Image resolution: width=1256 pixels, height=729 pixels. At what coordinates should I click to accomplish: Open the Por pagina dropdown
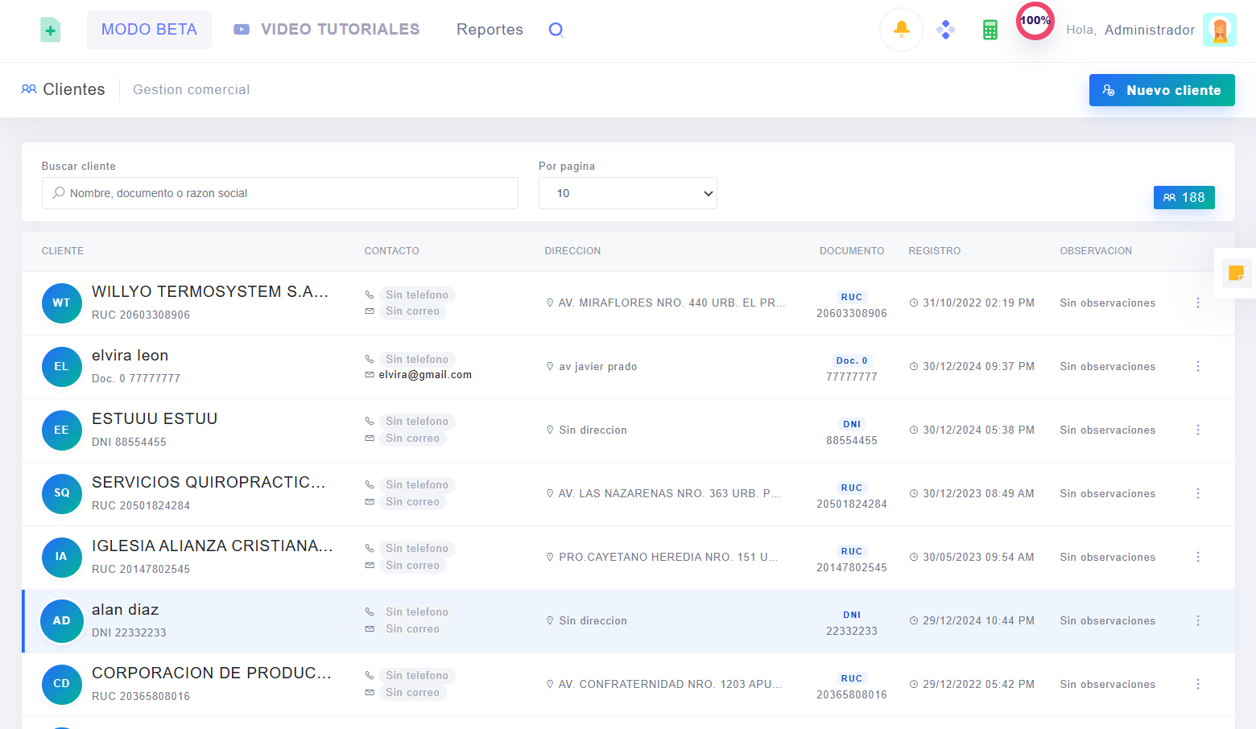(x=628, y=193)
